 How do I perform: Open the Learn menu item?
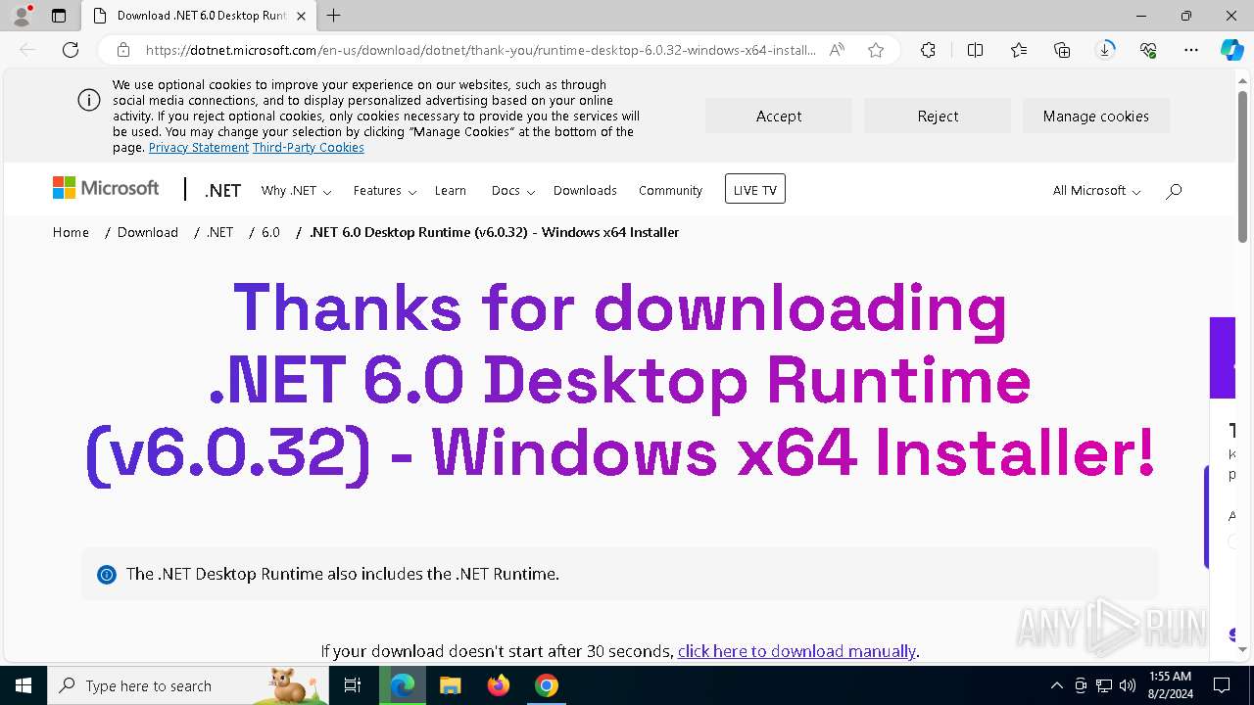(x=451, y=191)
